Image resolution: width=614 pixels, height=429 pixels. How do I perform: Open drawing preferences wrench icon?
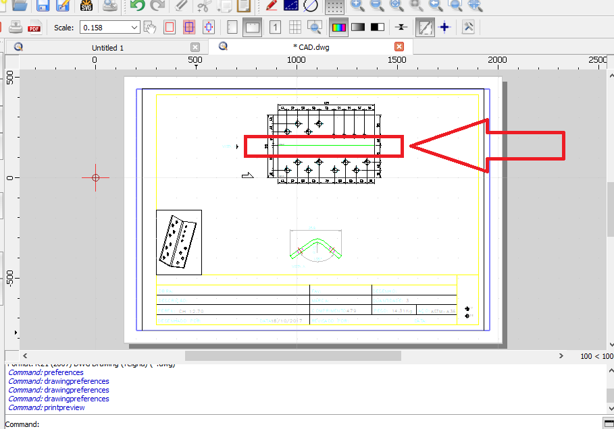coord(467,28)
